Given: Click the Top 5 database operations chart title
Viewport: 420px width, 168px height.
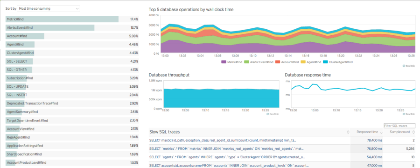Looking at the screenshot, I should pyautogui.click(x=191, y=10).
